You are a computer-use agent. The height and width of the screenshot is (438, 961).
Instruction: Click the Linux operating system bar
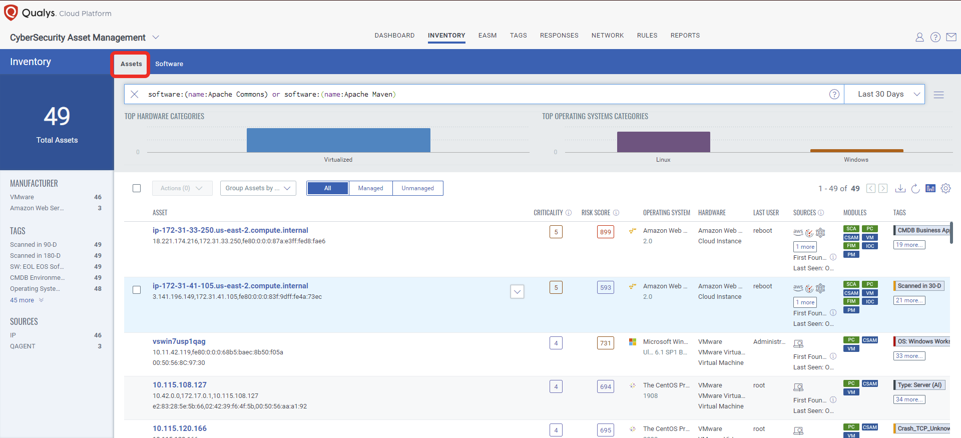coord(663,142)
